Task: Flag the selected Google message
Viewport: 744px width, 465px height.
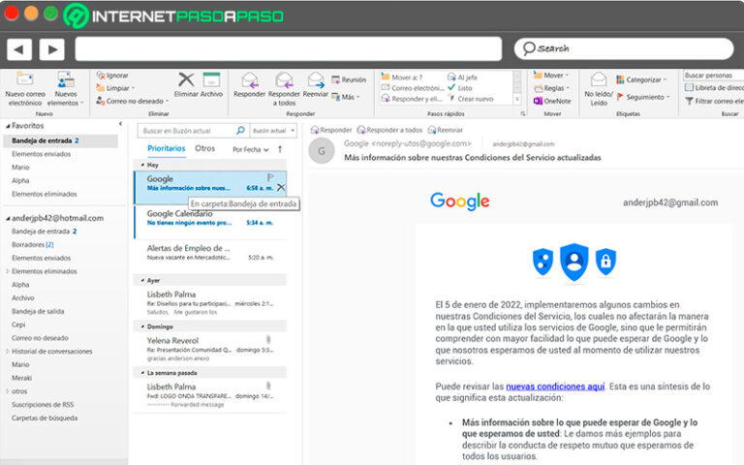Action: tap(270, 178)
